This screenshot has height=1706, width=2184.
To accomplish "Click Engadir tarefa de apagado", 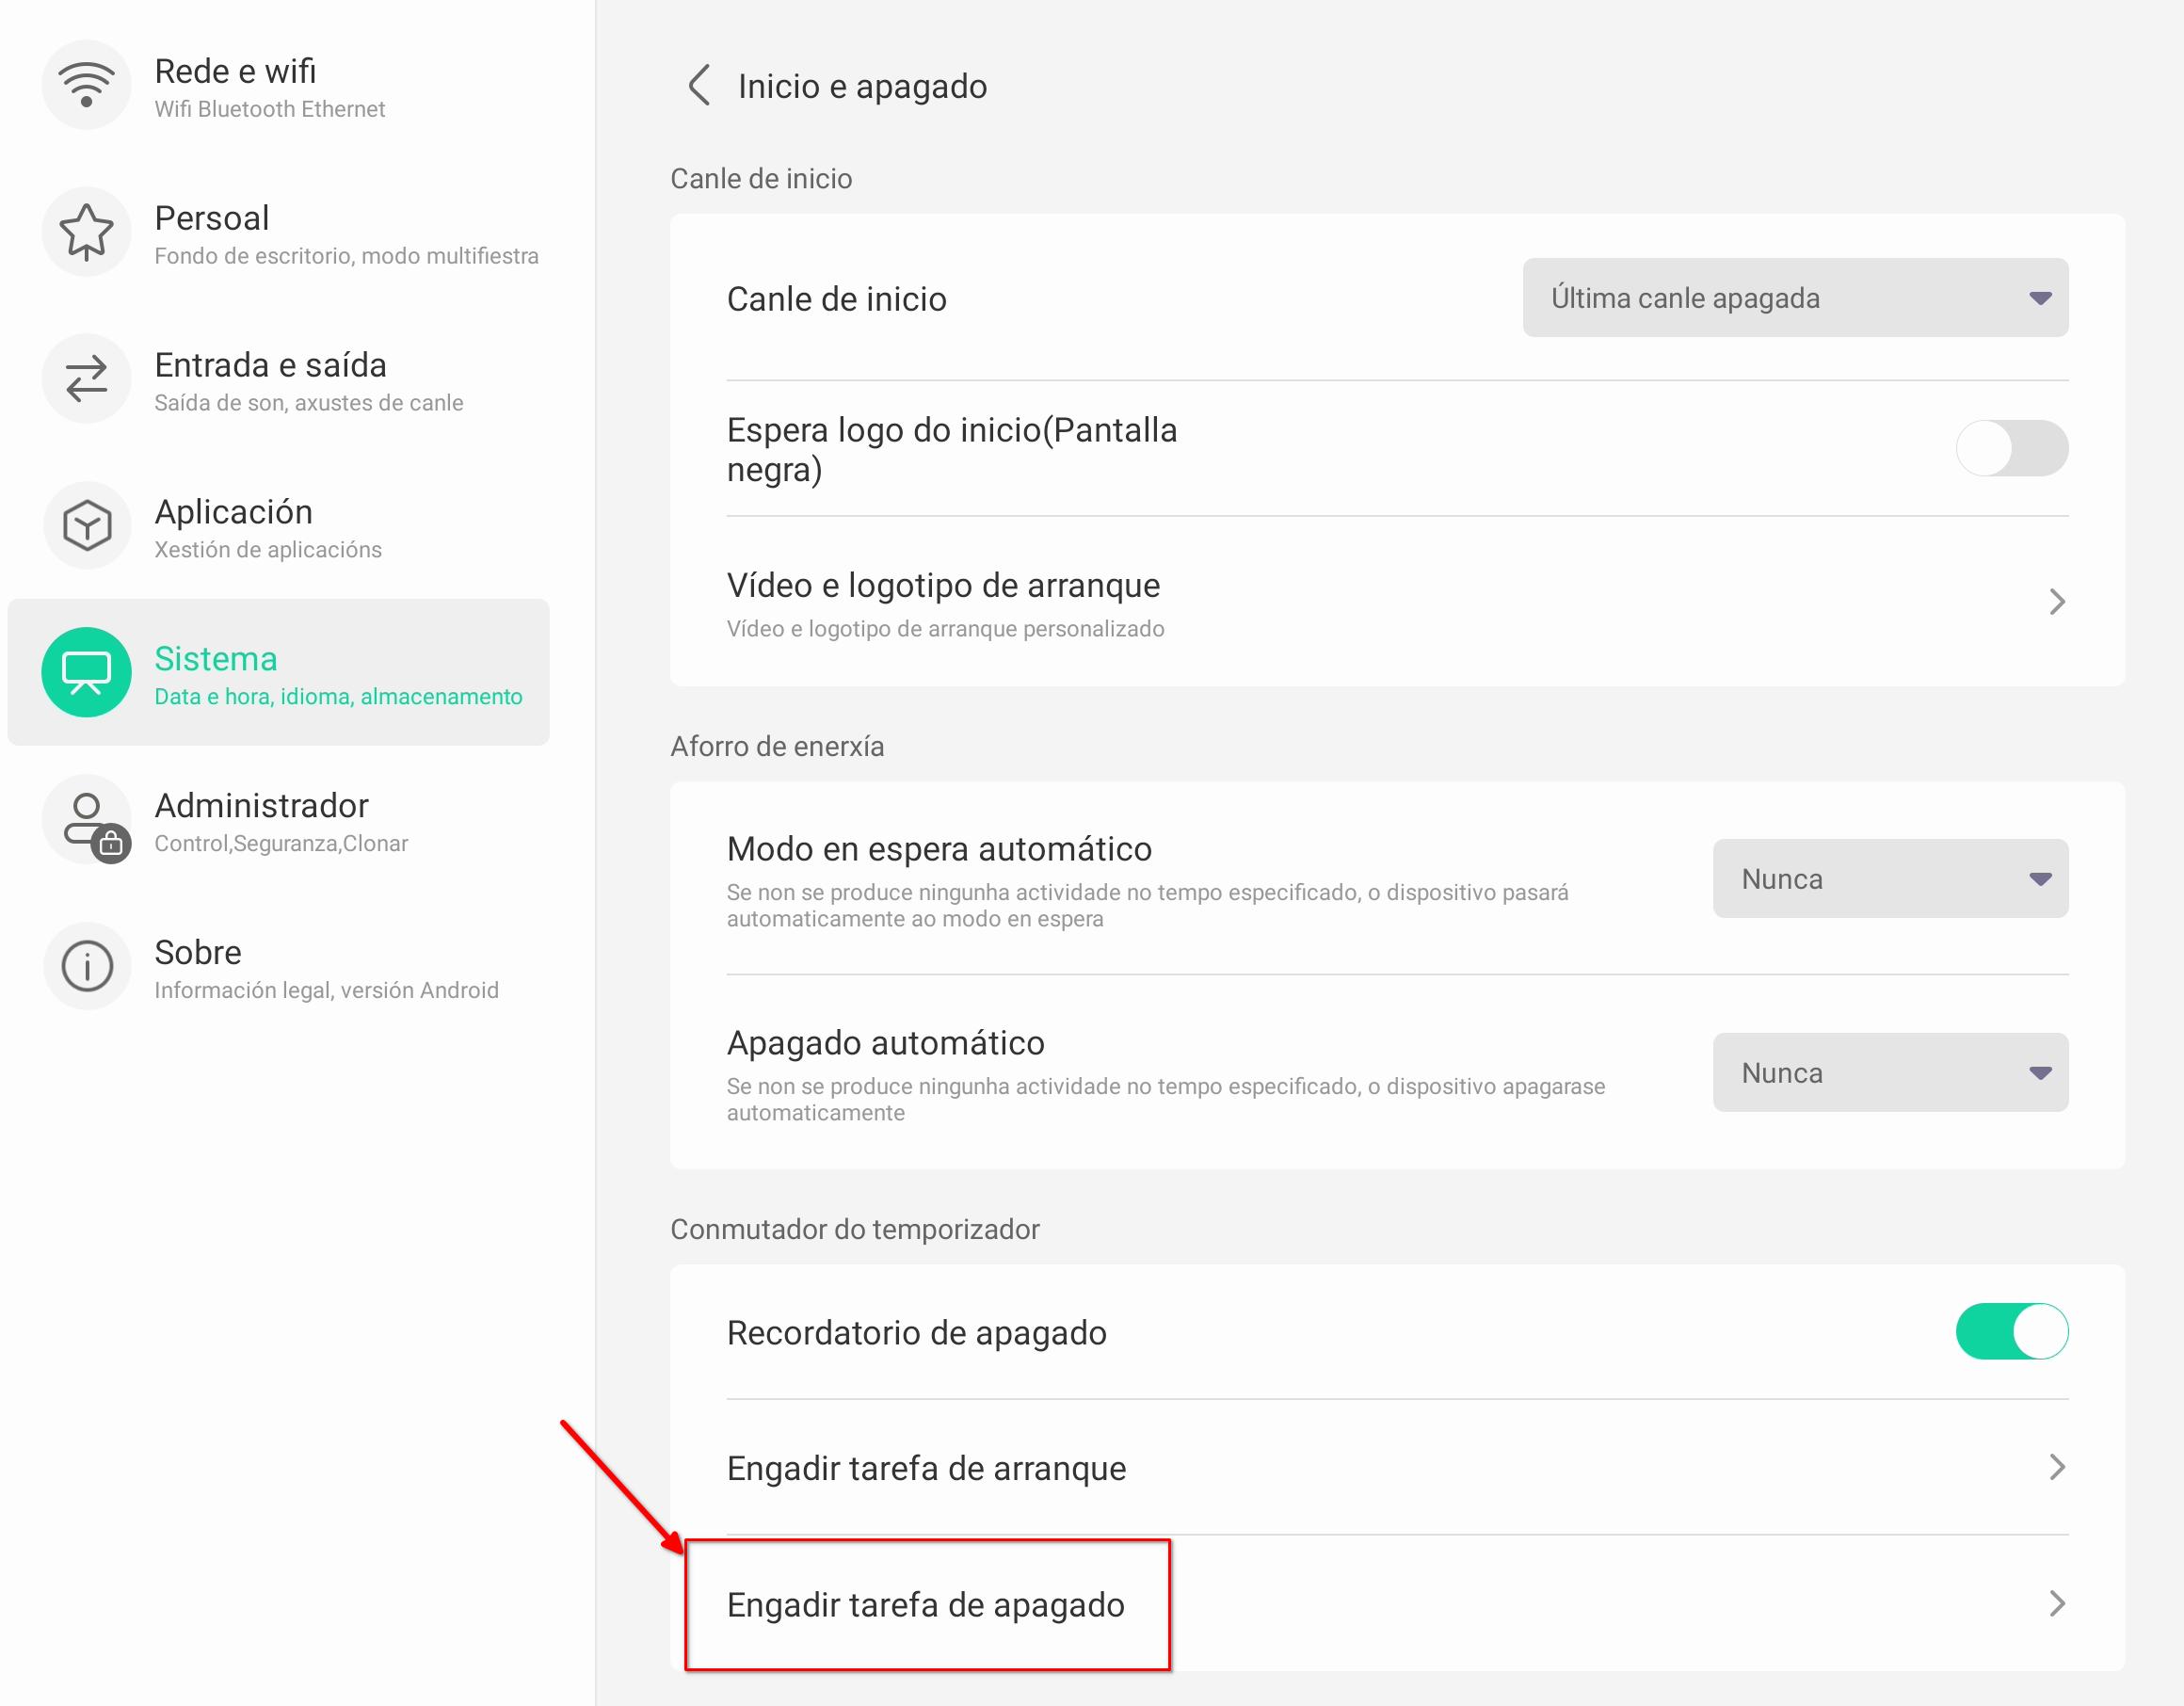I will (926, 1605).
